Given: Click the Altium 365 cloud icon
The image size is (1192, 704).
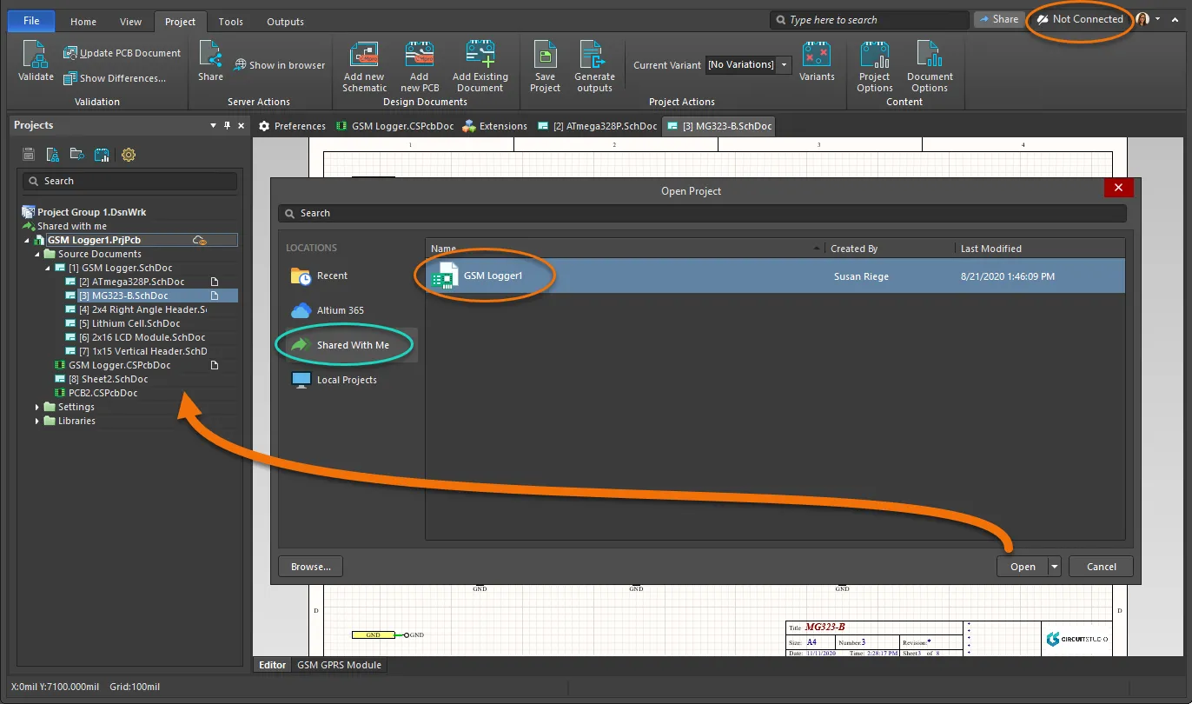Looking at the screenshot, I should click(301, 310).
